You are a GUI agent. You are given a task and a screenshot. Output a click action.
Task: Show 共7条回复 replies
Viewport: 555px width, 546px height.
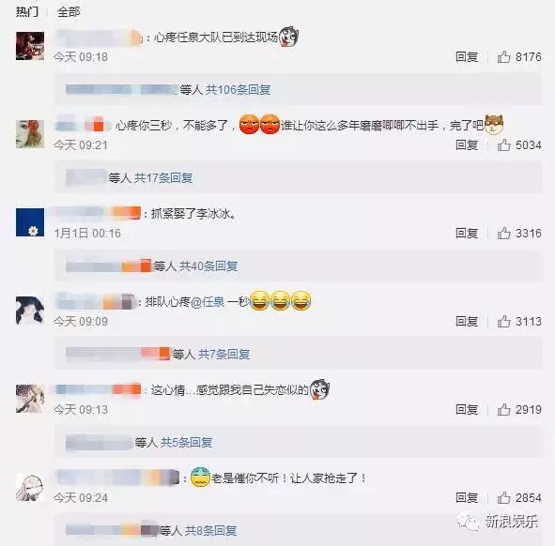[224, 354]
